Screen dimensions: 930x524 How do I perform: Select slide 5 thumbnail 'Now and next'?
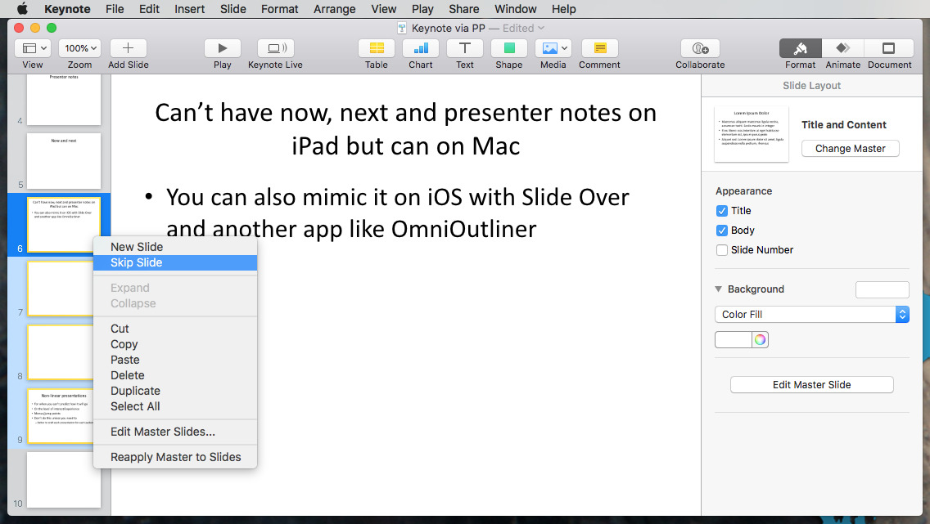point(64,161)
